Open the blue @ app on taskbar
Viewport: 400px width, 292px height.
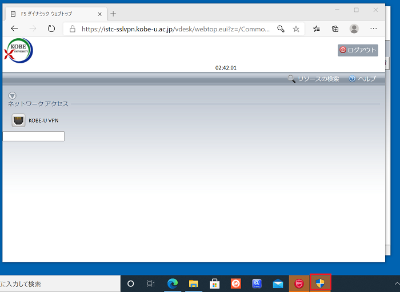(257, 283)
